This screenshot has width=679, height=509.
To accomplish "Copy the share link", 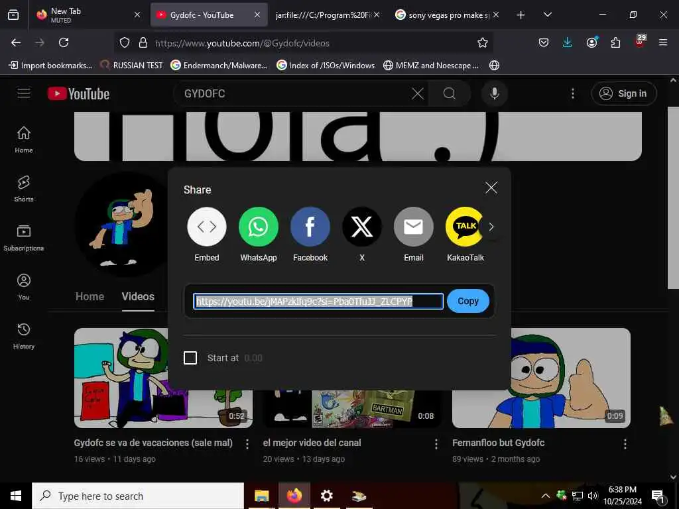I will [x=468, y=301].
